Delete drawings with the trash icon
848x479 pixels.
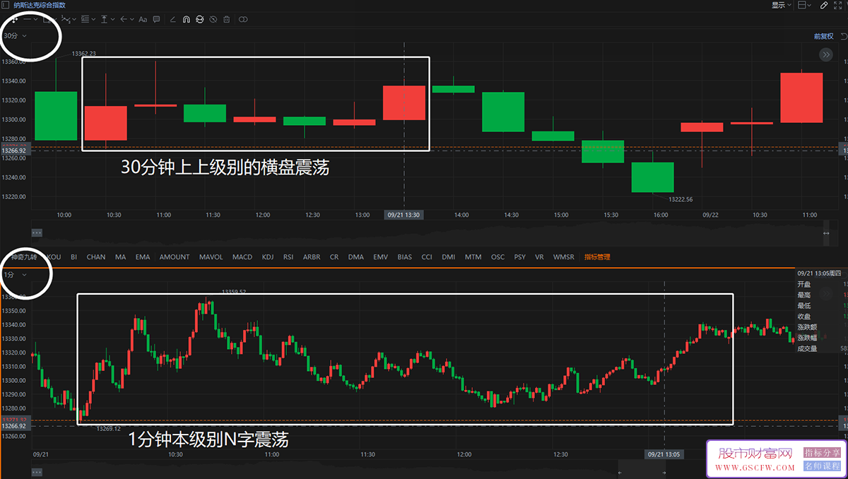tap(226, 20)
